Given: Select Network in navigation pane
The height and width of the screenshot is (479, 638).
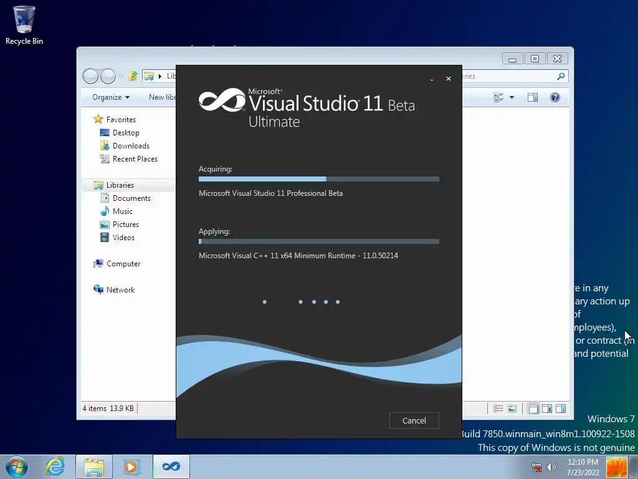Looking at the screenshot, I should tap(120, 289).
